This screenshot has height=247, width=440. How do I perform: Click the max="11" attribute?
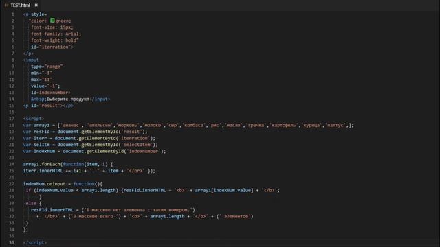41,80
